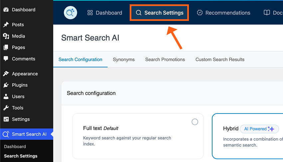This screenshot has height=162, width=283.
Task: Click Search Settings submenu link in sidebar
Action: (x=21, y=156)
